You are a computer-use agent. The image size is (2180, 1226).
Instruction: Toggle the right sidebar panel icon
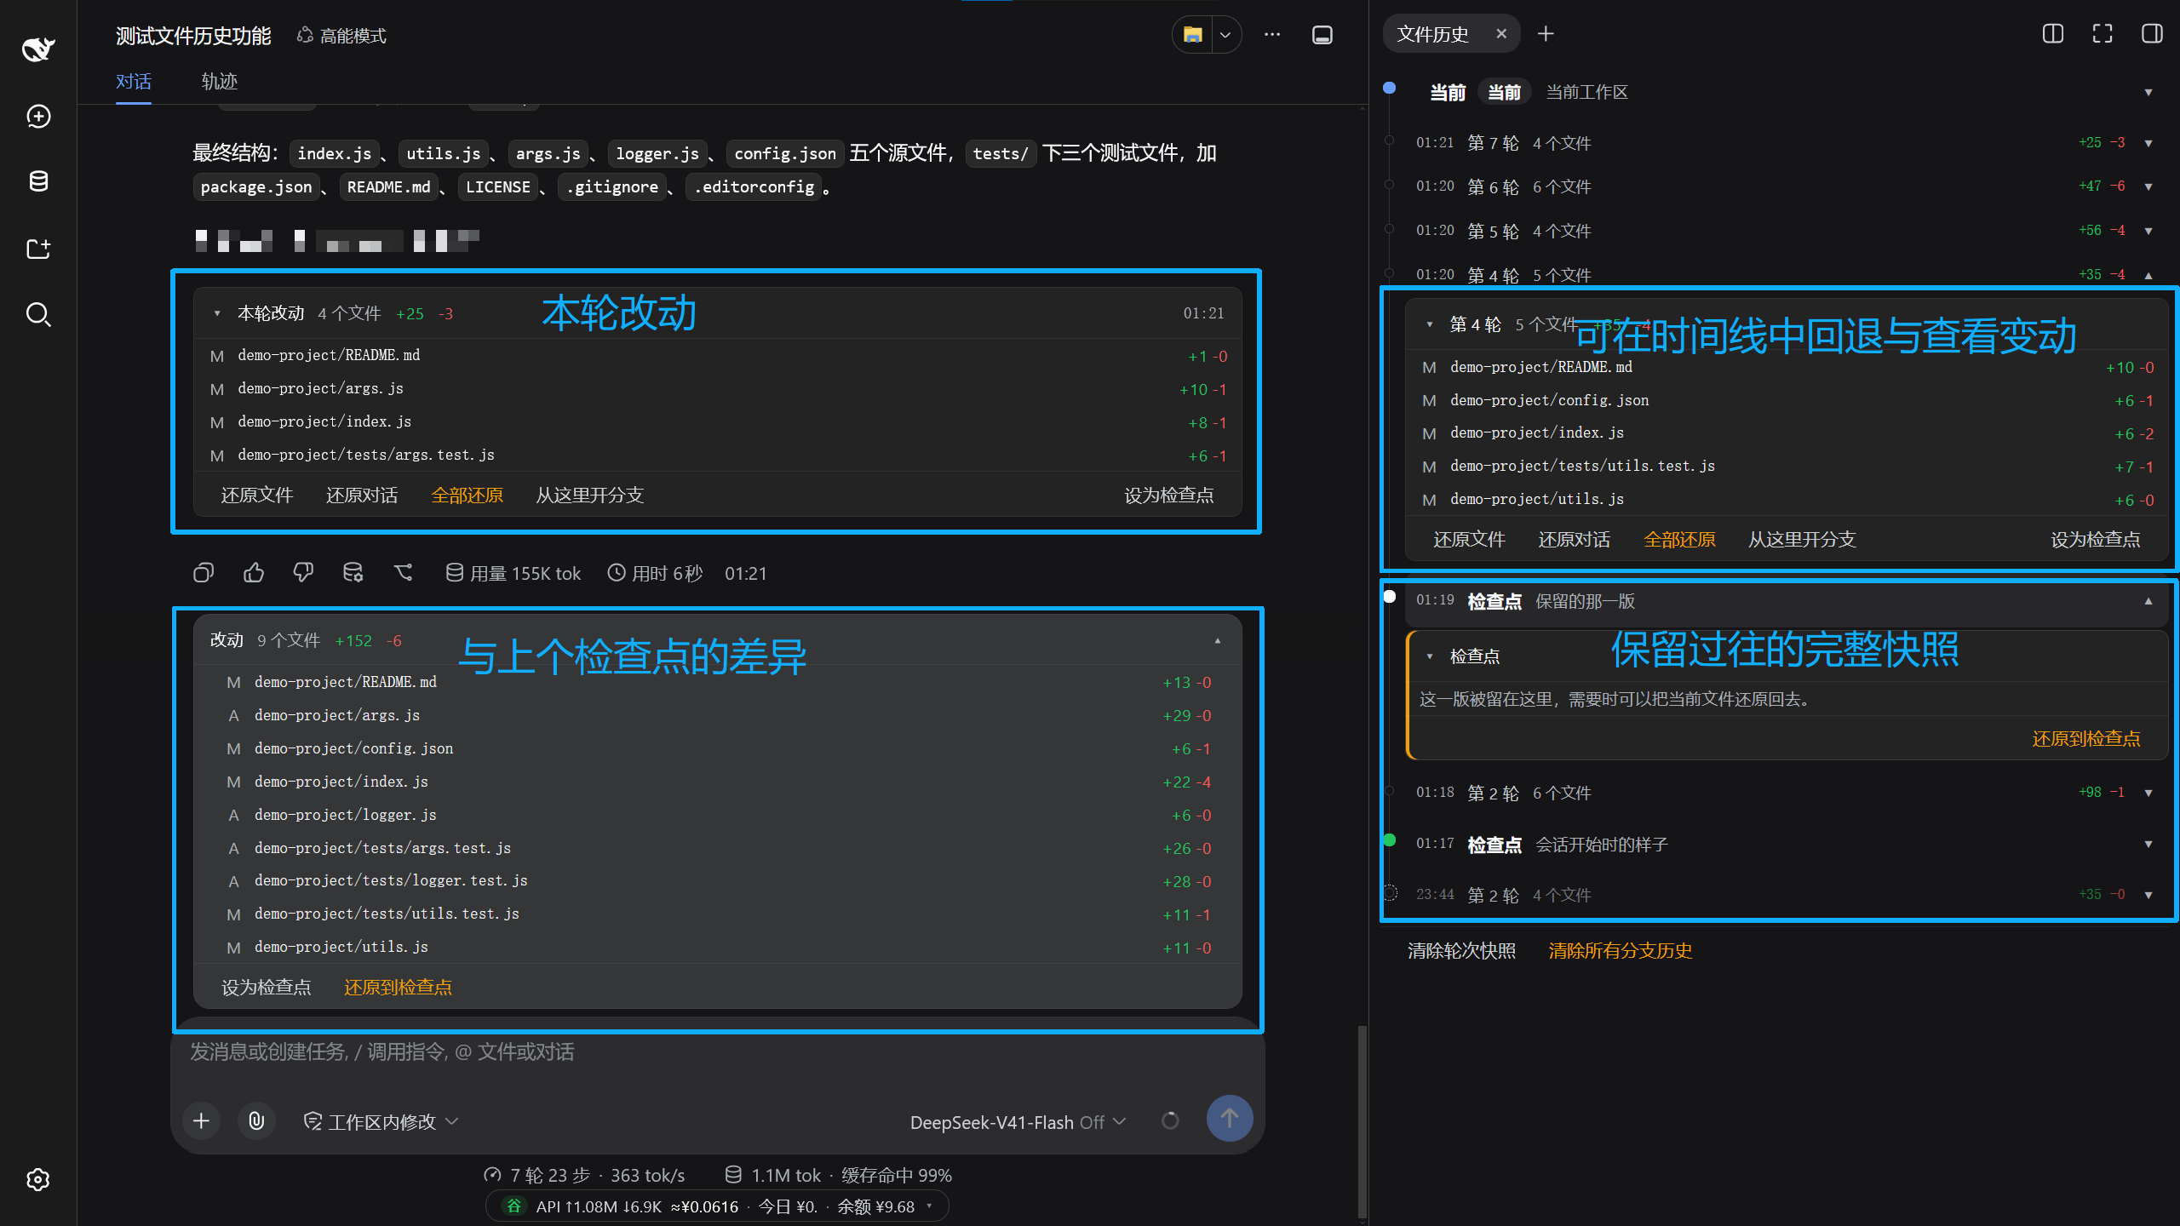click(2152, 34)
